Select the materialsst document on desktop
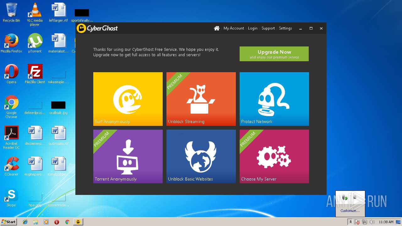This screenshot has width=402, height=226. click(x=58, y=43)
